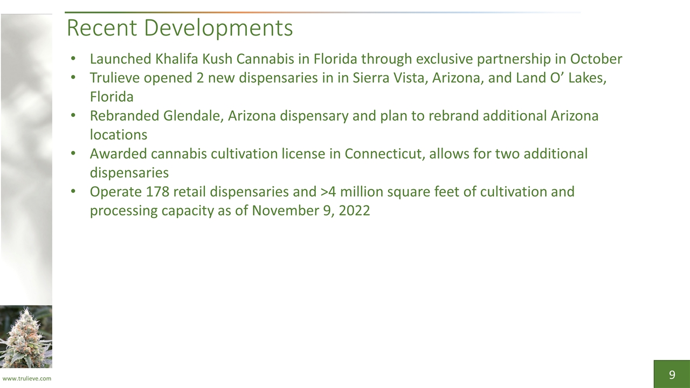Click the bullet marker beside Operate 178
690x388 pixels.
click(73, 192)
